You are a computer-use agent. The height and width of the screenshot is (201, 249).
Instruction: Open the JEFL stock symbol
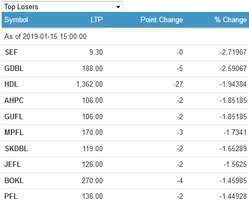12,164
